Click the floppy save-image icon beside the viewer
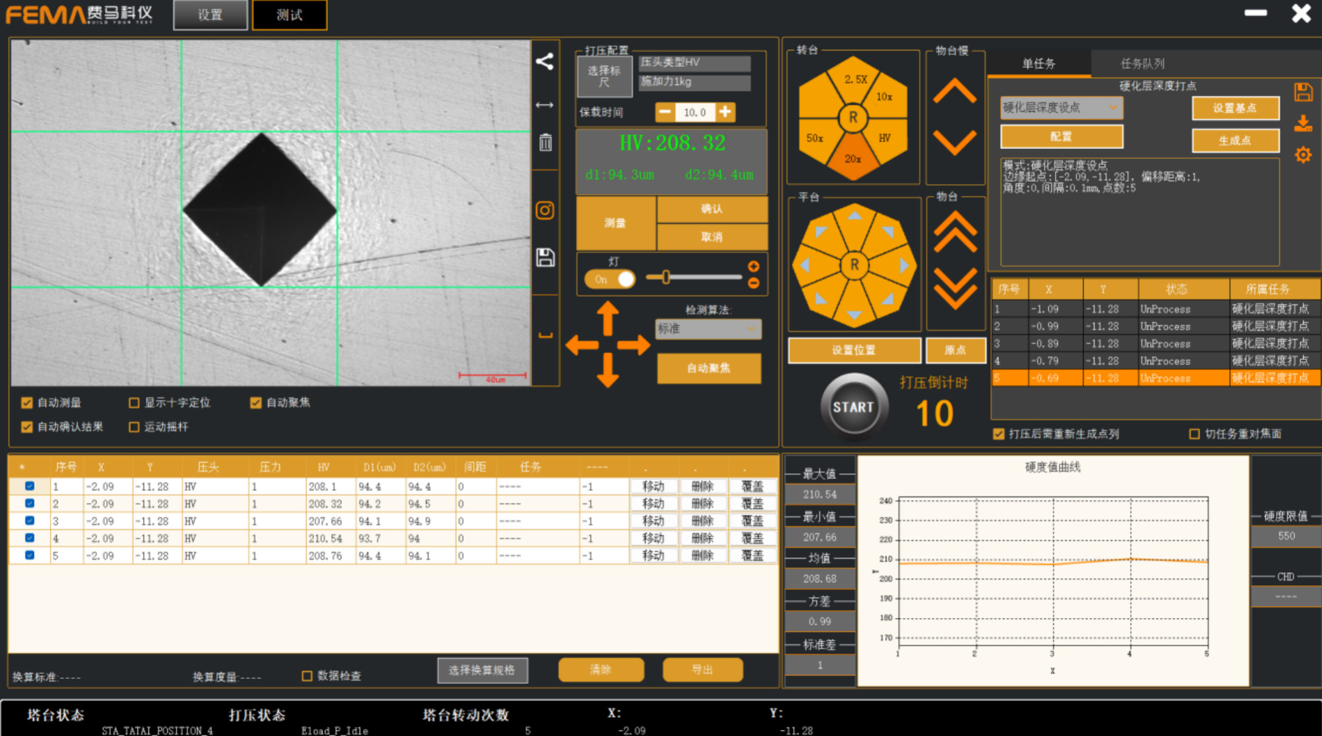This screenshot has height=736, width=1322. tap(545, 257)
